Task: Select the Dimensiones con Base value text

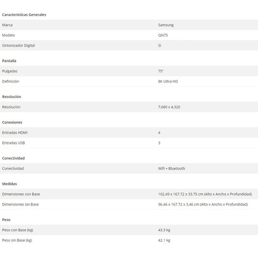Action: tap(205, 194)
